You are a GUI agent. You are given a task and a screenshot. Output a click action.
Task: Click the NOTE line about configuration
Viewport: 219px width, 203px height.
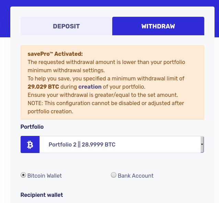pyautogui.click(x=106, y=107)
